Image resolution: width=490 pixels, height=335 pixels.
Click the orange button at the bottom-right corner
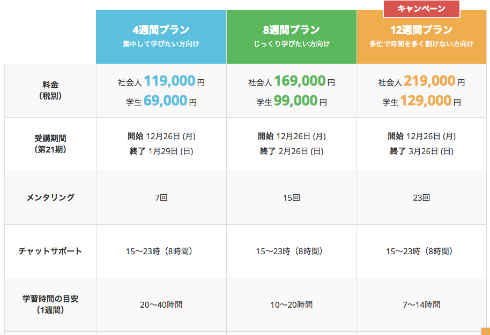pyautogui.click(x=486, y=332)
